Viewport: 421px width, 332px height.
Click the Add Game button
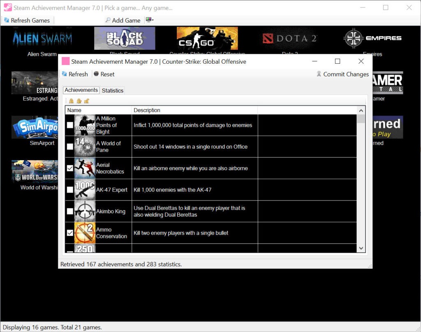123,21
